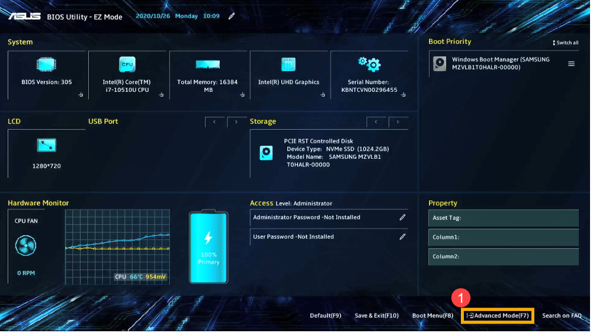Expand Intel UHD Graphics details arrow
The width and height of the screenshot is (593, 336).
pos(323,95)
